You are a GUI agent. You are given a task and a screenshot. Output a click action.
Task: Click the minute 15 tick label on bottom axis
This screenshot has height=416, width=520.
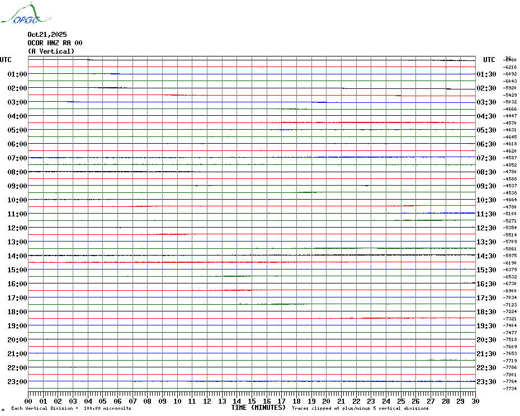pos(252,401)
